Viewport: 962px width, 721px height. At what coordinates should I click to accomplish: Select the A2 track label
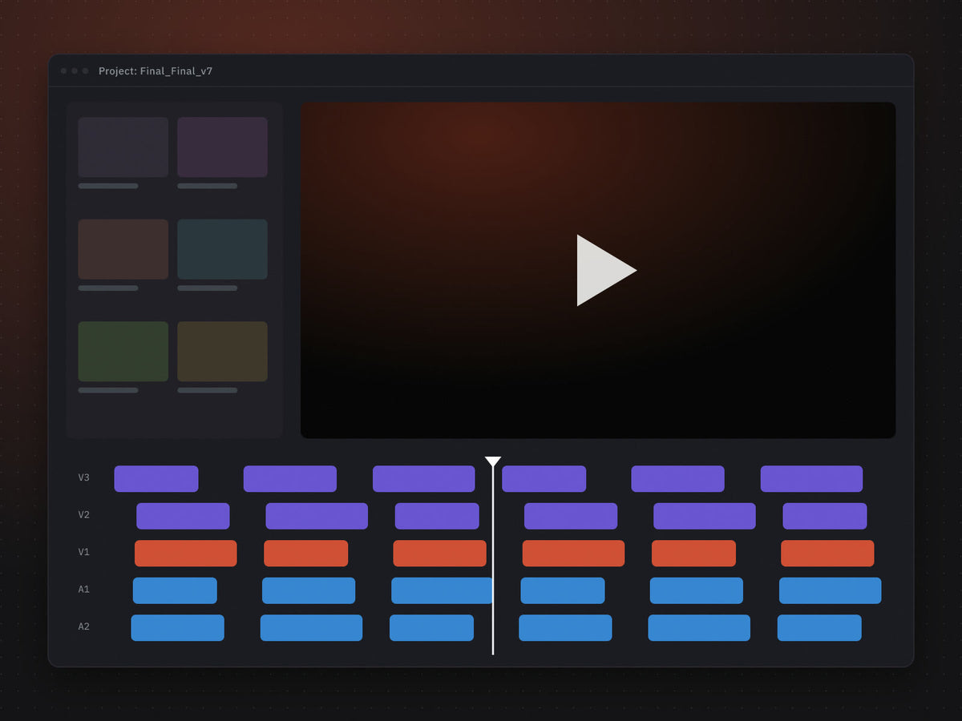point(84,626)
